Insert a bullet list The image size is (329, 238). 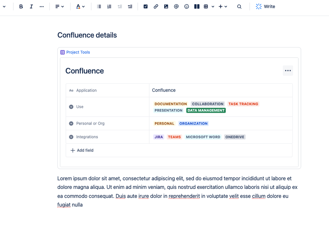99,7
